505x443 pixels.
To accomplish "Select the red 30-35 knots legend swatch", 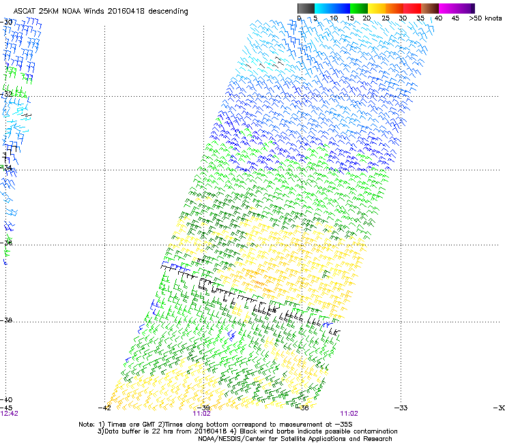I will click(412, 8).
